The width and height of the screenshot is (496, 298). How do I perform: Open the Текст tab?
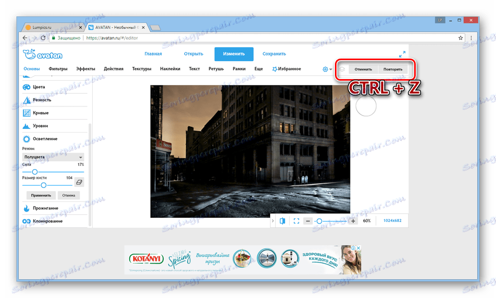(x=194, y=69)
